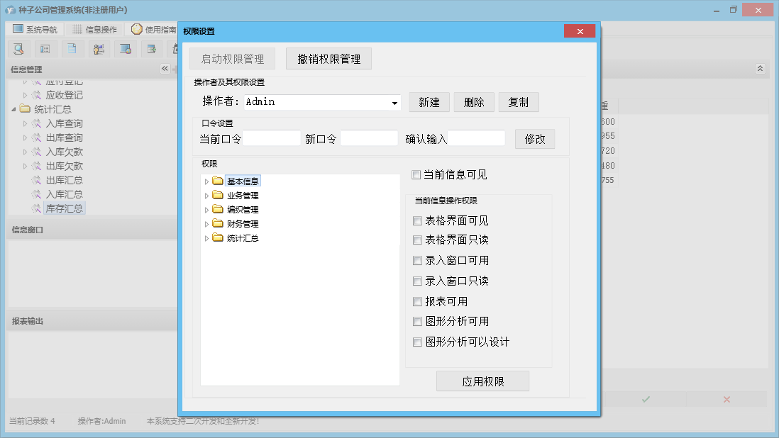Click folder icon beside 统计汇总 in dialog tree
Image resolution: width=779 pixels, height=438 pixels.
pos(218,237)
